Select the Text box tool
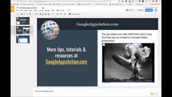 (x=43, y=14)
